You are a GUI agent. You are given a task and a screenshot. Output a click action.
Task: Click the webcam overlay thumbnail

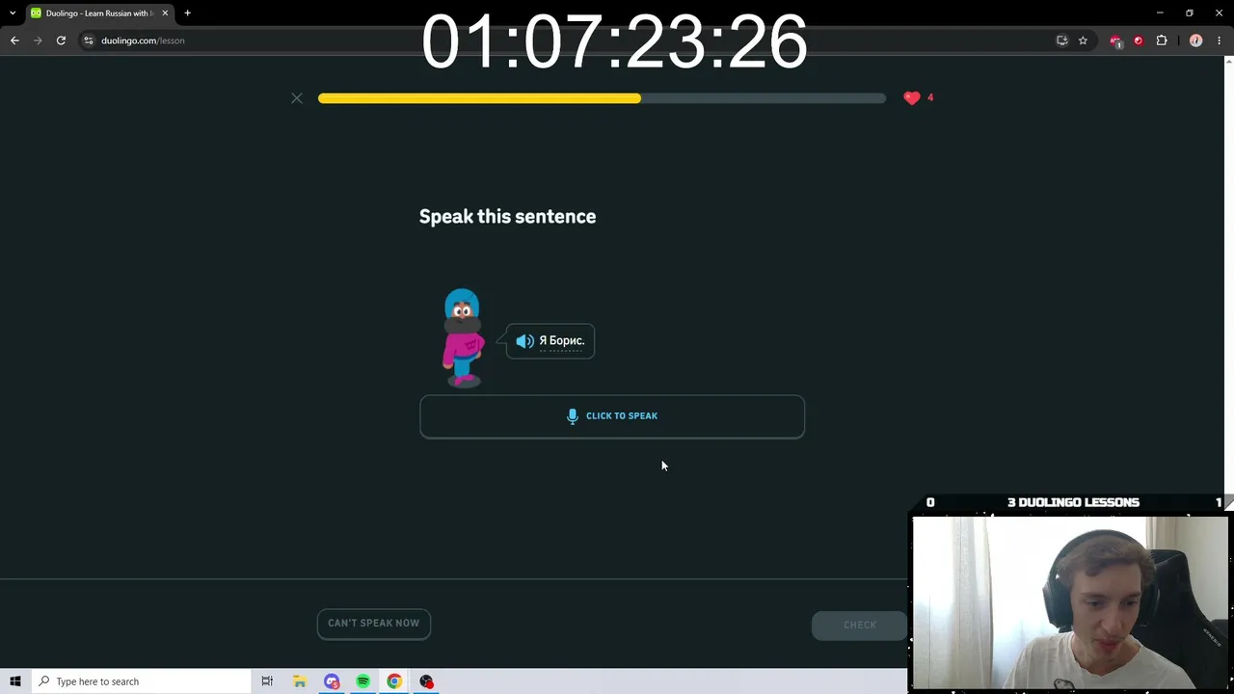[1070, 603]
